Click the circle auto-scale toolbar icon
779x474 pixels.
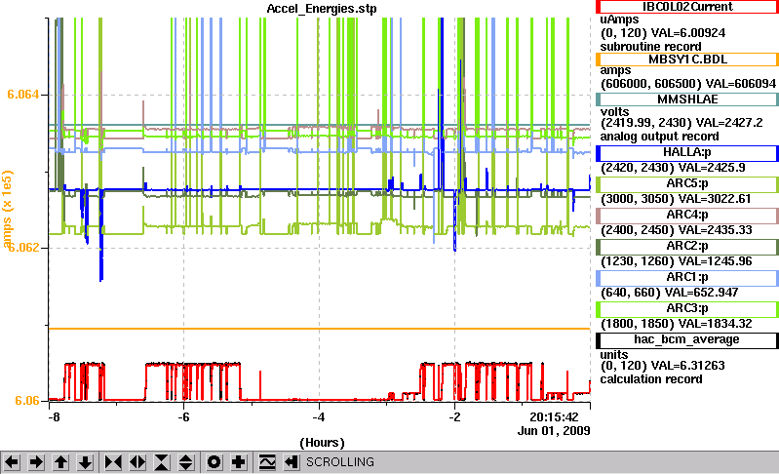coord(214,462)
